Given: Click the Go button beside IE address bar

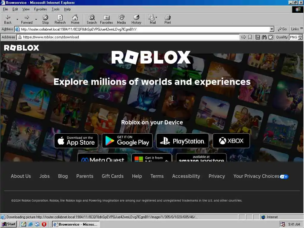Looking at the screenshot, I should [x=282, y=29].
